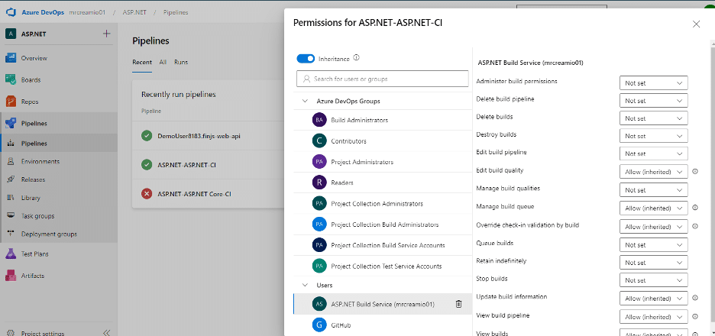Click the plus icon next to ASP.NET
Image resolution: width=715 pixels, height=336 pixels.
[106, 34]
